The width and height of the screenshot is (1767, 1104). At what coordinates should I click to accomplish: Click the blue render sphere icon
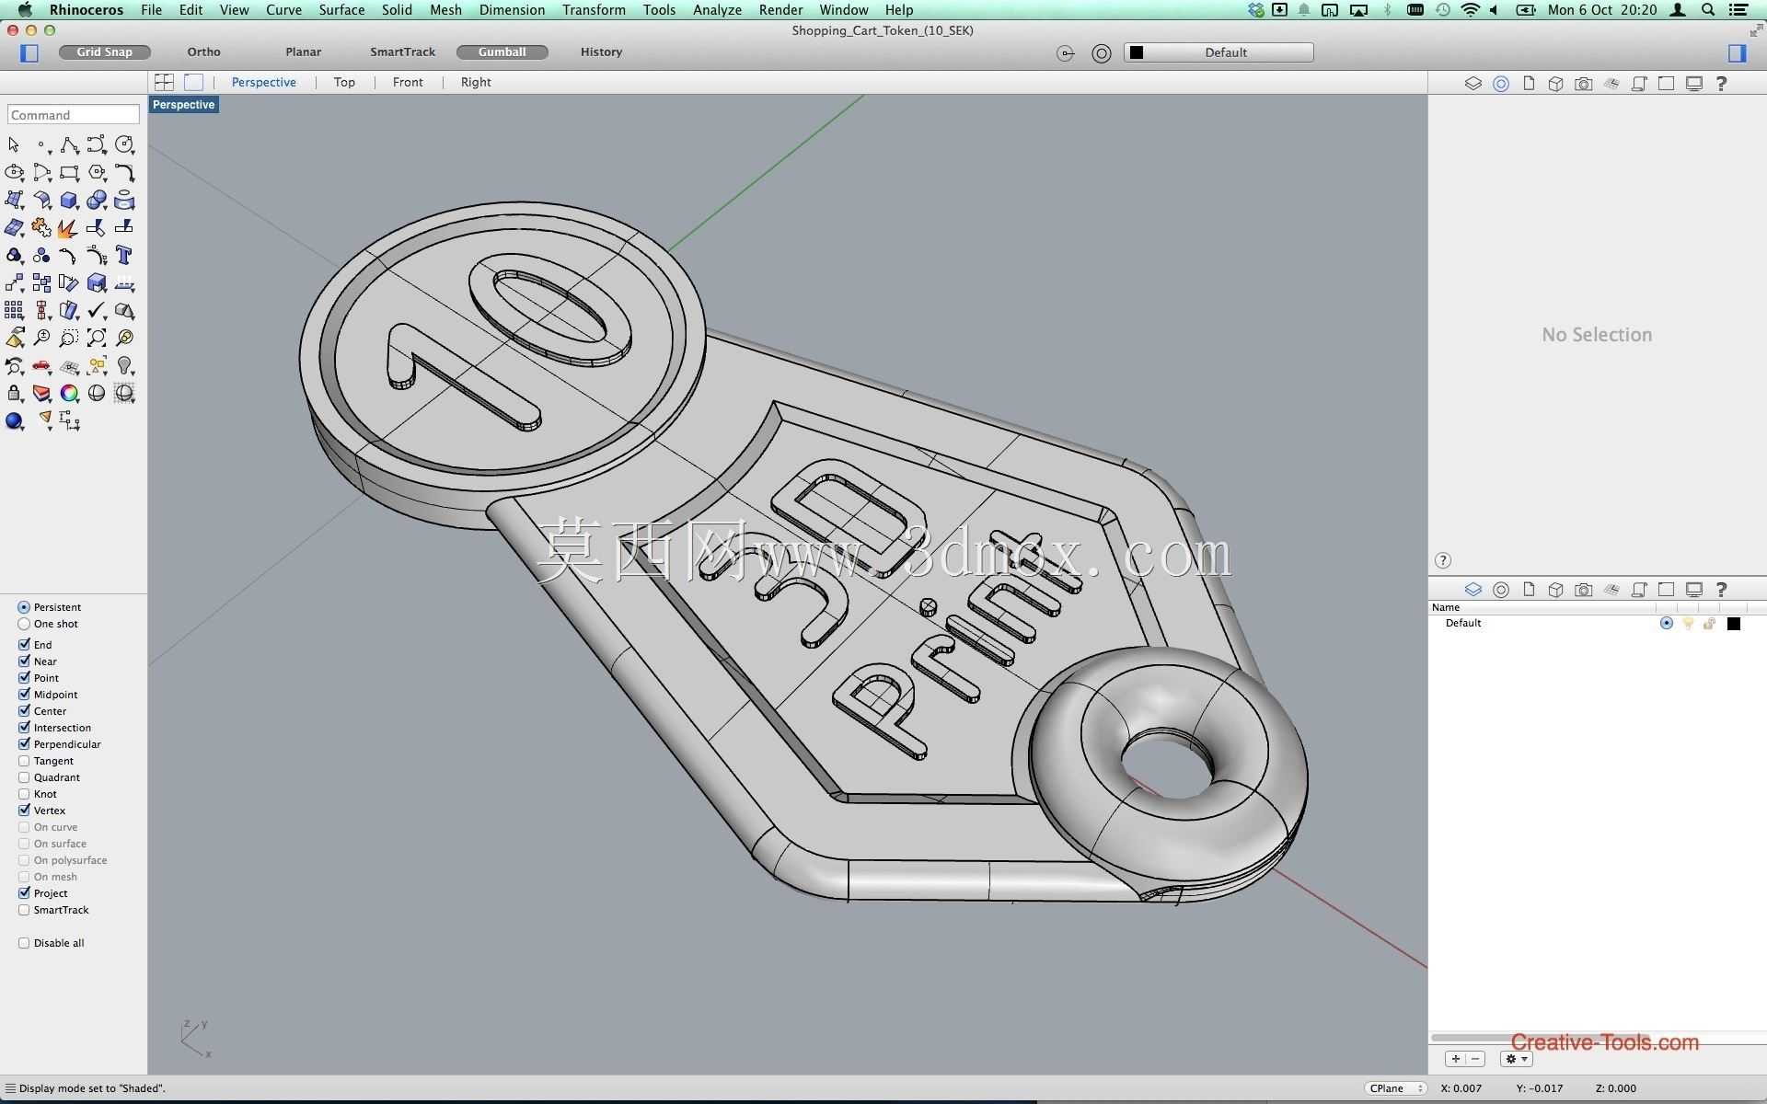tap(14, 421)
